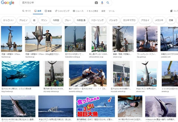Open the big-game.jp world record thumbnail
The width and height of the screenshot is (178, 122).
[x=147, y=39]
